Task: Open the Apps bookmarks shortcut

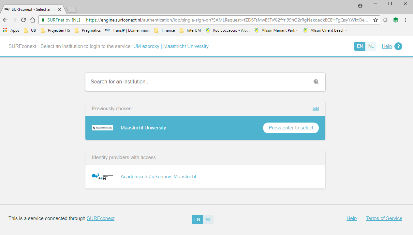Action: tap(11, 30)
